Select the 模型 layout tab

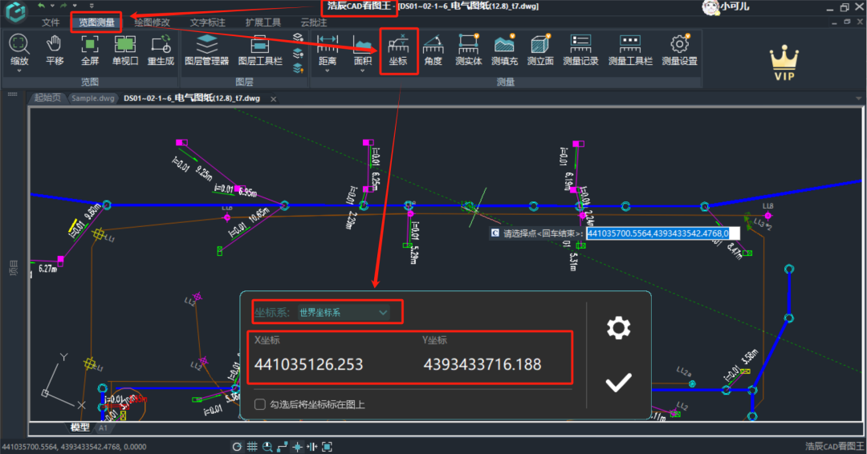80,428
